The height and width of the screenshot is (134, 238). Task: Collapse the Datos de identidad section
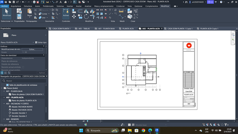pyautogui.click(x=44, y=55)
